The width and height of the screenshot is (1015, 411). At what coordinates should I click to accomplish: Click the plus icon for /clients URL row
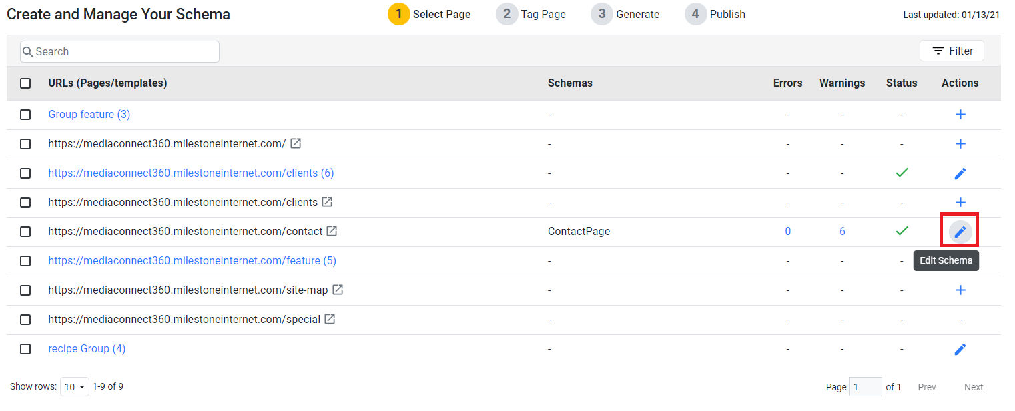click(960, 203)
